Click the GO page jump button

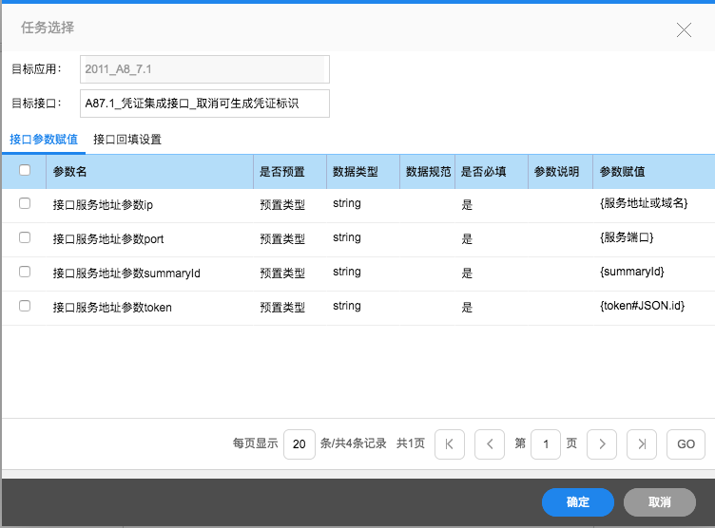point(686,443)
